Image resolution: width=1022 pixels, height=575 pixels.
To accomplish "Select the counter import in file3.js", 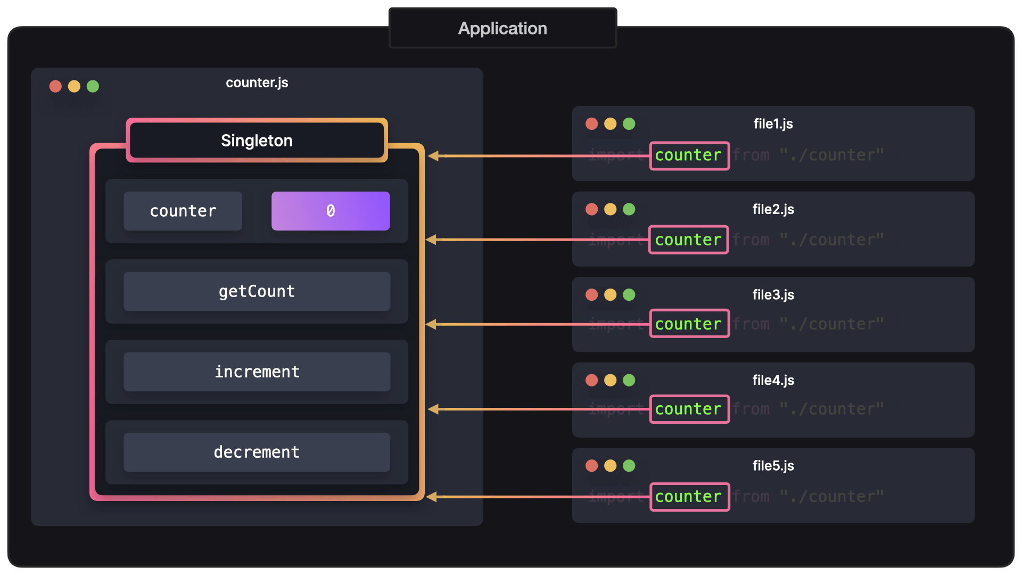I will [689, 323].
